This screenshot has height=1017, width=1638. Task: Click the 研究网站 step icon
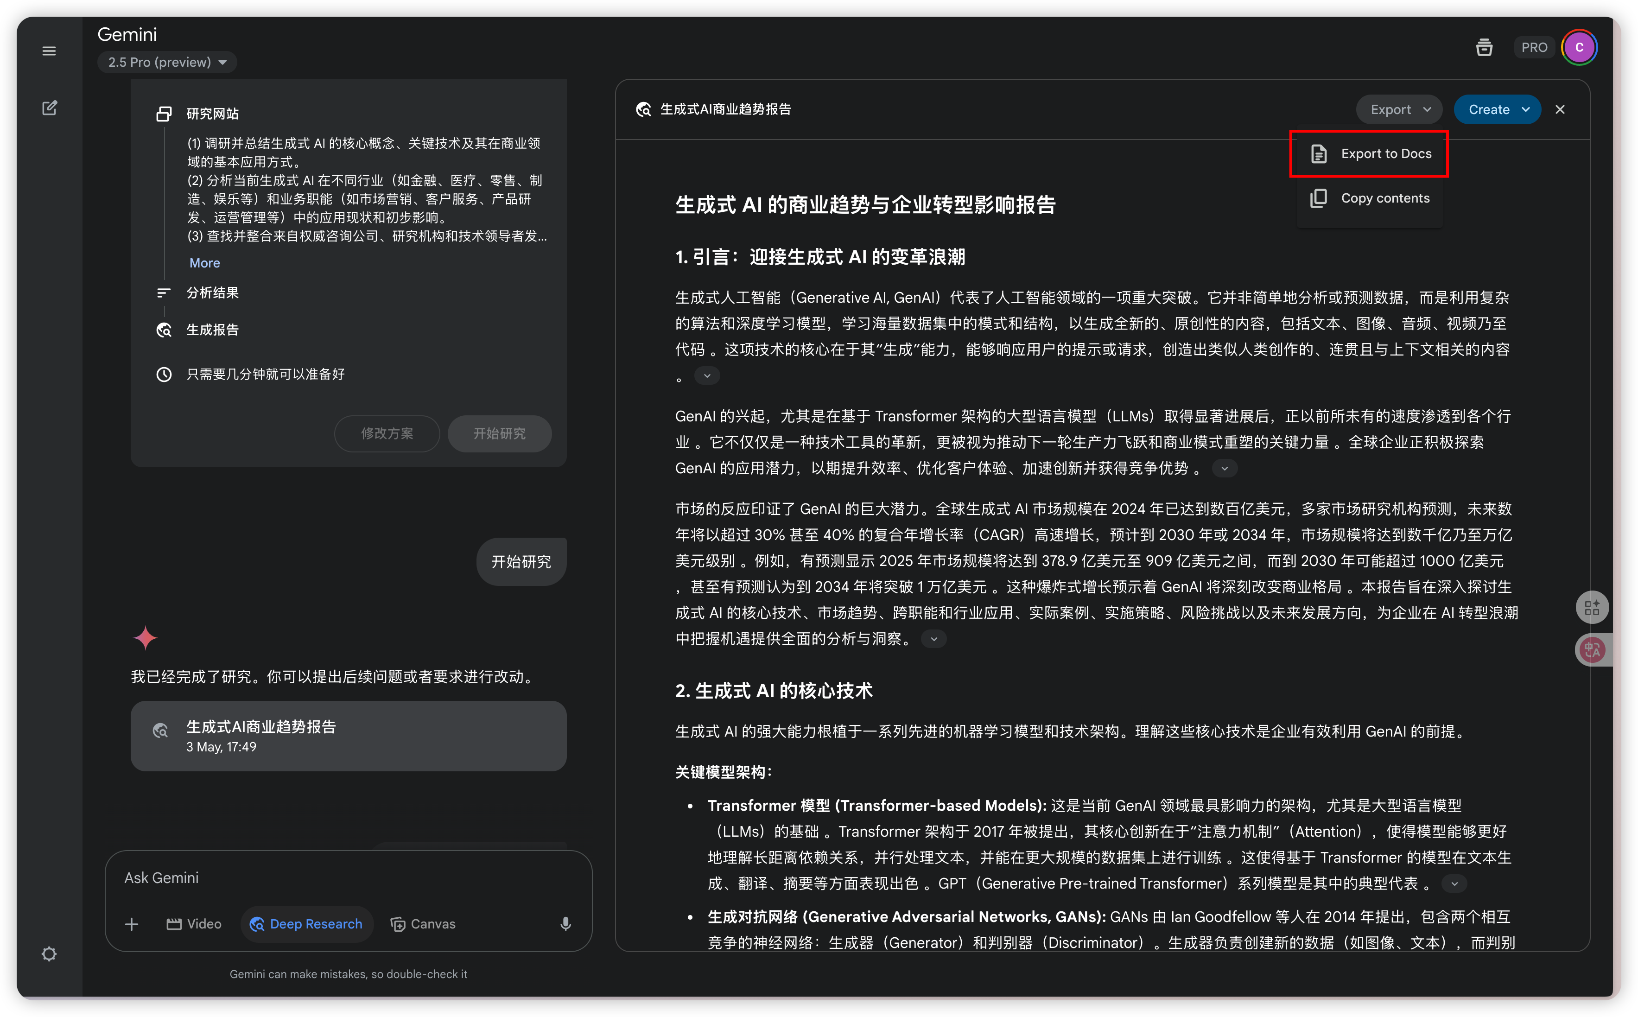164,114
